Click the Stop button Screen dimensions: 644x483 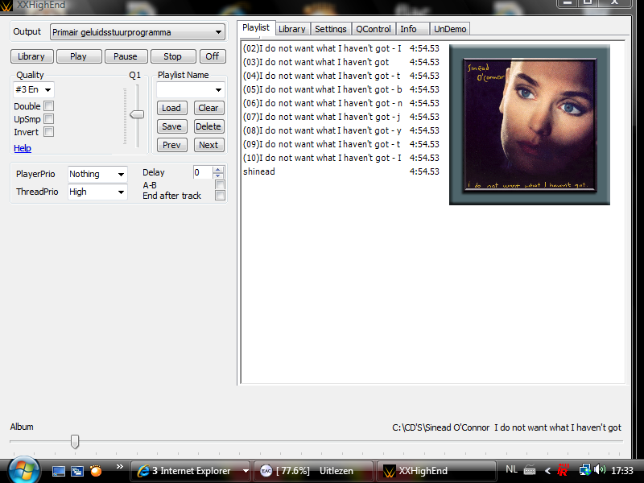click(x=172, y=56)
